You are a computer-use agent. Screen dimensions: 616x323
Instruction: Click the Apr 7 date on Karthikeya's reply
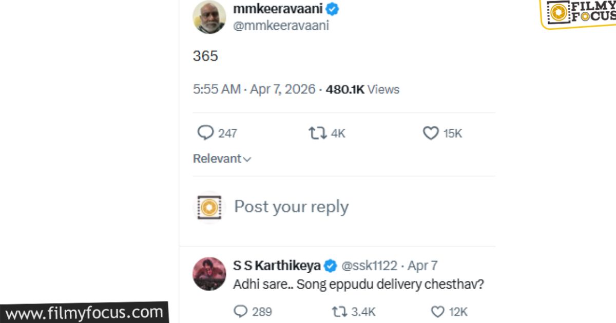tap(422, 266)
